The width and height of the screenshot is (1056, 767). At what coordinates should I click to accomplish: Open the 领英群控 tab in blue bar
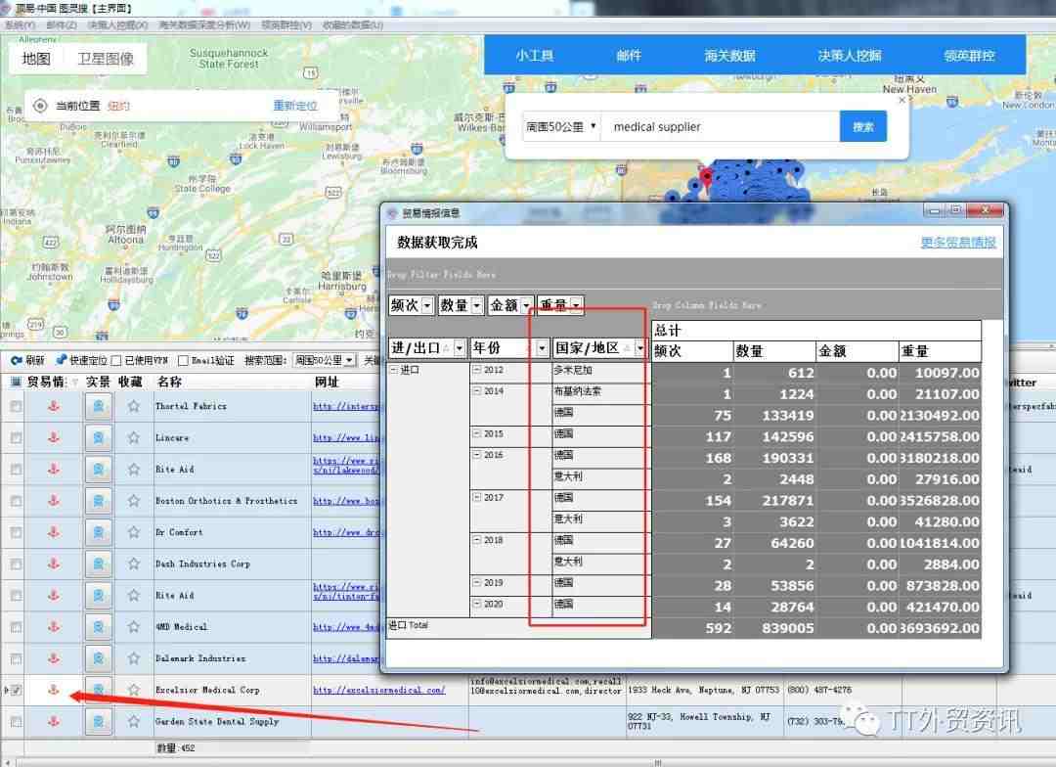point(970,55)
